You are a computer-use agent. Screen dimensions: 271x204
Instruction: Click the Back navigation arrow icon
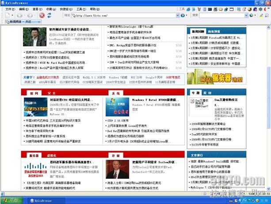(20, 16)
